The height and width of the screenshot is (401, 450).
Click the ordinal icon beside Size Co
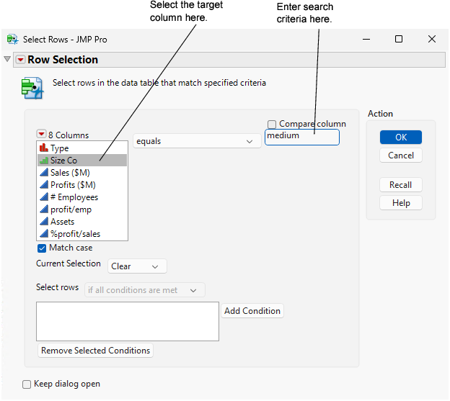click(x=43, y=160)
